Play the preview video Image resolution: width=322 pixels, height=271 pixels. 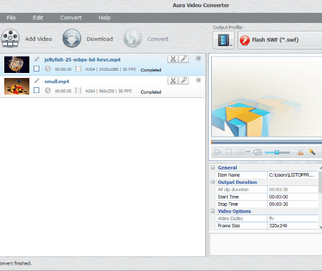pos(218,152)
